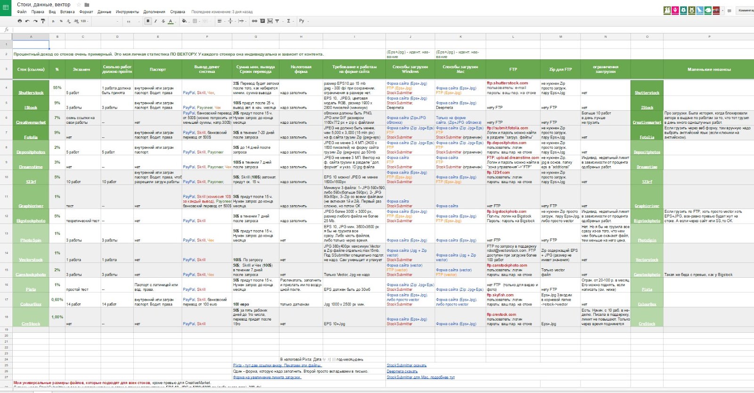Image resolution: width=754 pixels, height=393 pixels.
Task: Open the 123 number format dropdown
Action: [84, 21]
